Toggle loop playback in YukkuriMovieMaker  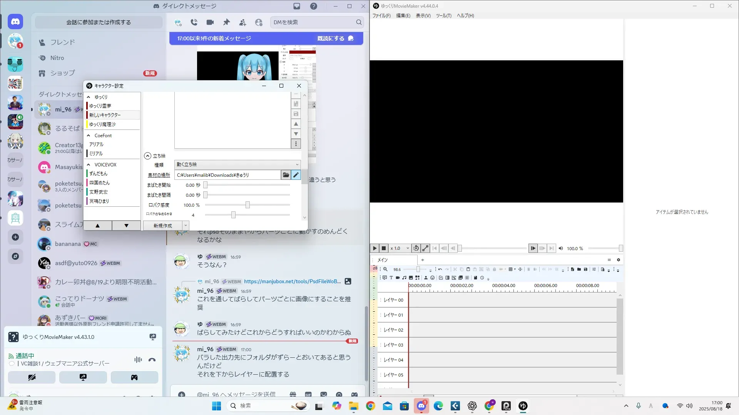[416, 249]
